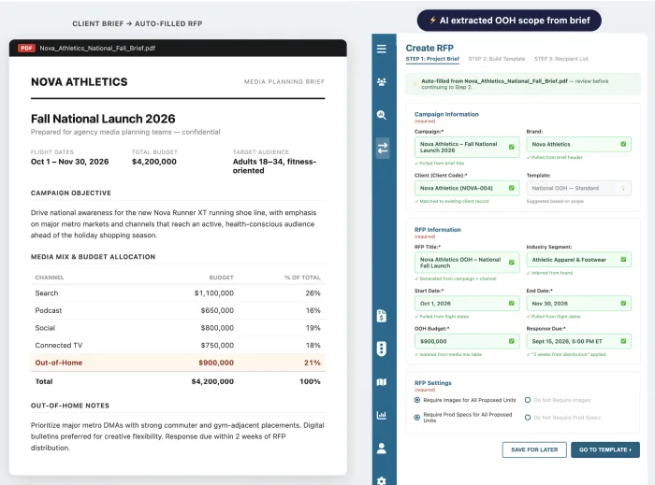Image resolution: width=655 pixels, height=485 pixels.
Task: Open the Template dropdown National OOH — Standard
Action: click(578, 188)
